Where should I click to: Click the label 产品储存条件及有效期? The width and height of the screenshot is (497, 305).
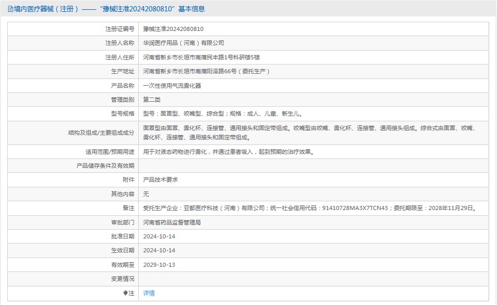(105, 166)
